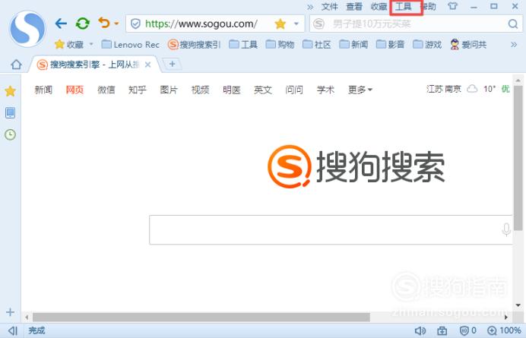Screen dimensions: 526x338
Task: Click the Sogou browser logo avatar
Action: 28,29
